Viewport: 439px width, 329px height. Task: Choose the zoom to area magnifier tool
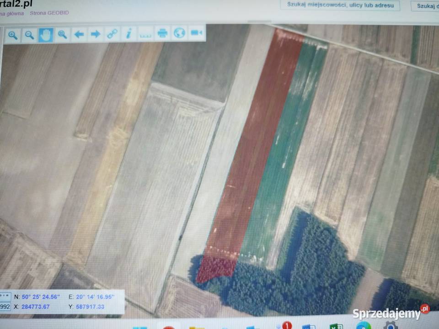coord(62,34)
